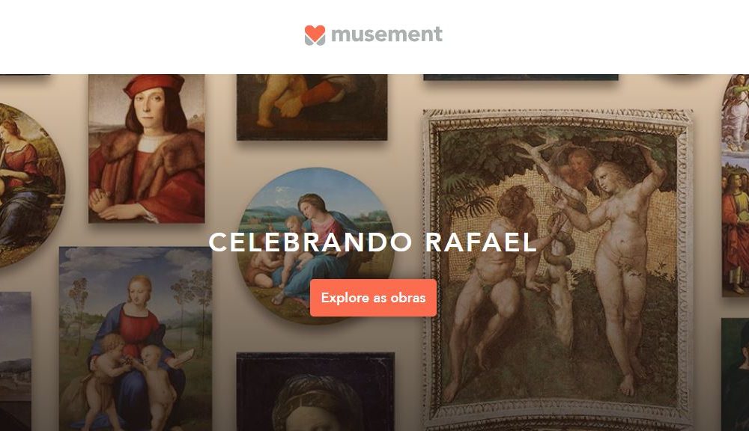Select the Celebrando Rafael heading text
The height and width of the screenshot is (431, 749).
[x=373, y=242]
